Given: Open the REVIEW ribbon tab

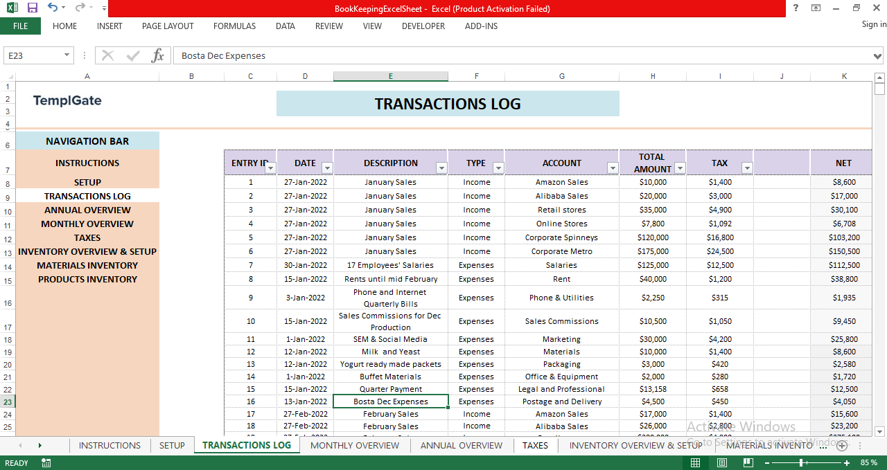Looking at the screenshot, I should tap(329, 26).
